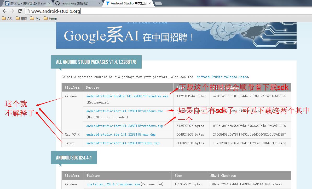The image size is (312, 189).
Task: Open the BBS bookmarks folder
Action: [x=21, y=19]
